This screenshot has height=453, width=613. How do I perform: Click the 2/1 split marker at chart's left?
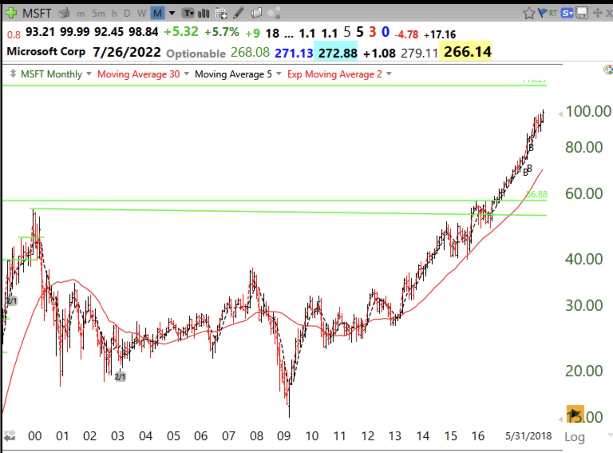coord(12,301)
